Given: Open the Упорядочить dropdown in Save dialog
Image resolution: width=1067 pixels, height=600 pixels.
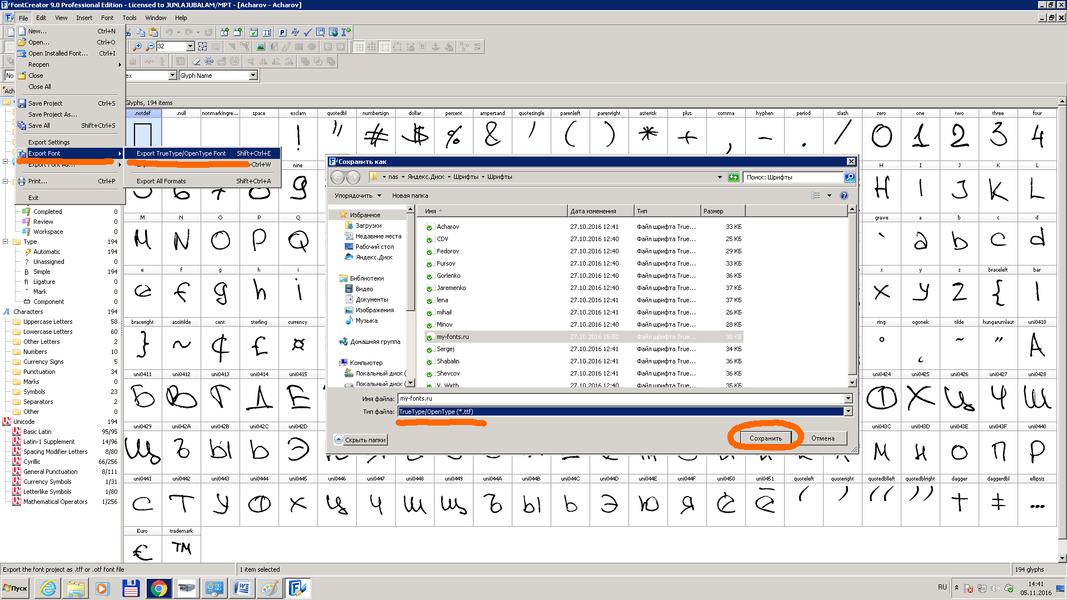Looking at the screenshot, I should tap(357, 196).
